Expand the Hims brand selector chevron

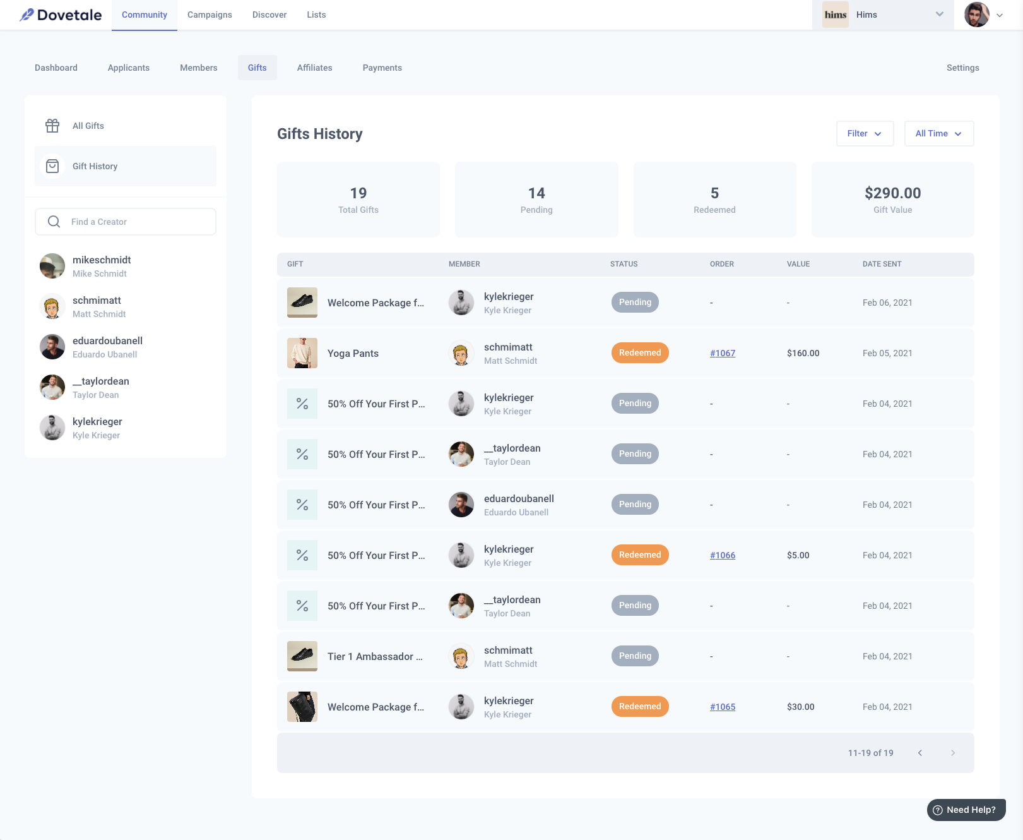[940, 15]
